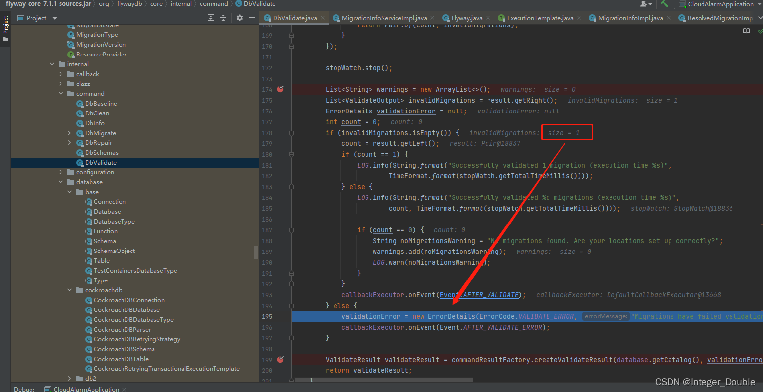763x392 pixels.
Task: Click the Expand All icon in Project panel
Action: [211, 18]
